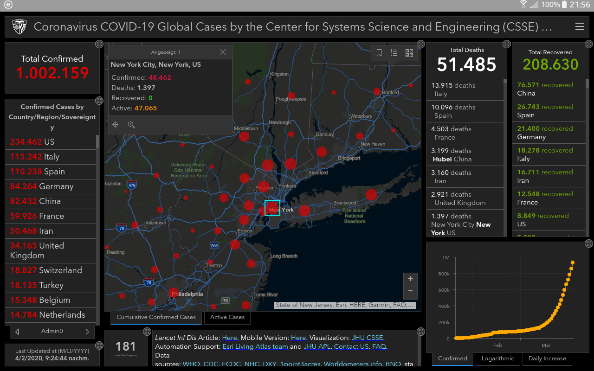Open the JHU CSSE link
This screenshot has height=371, width=594.
click(367, 338)
